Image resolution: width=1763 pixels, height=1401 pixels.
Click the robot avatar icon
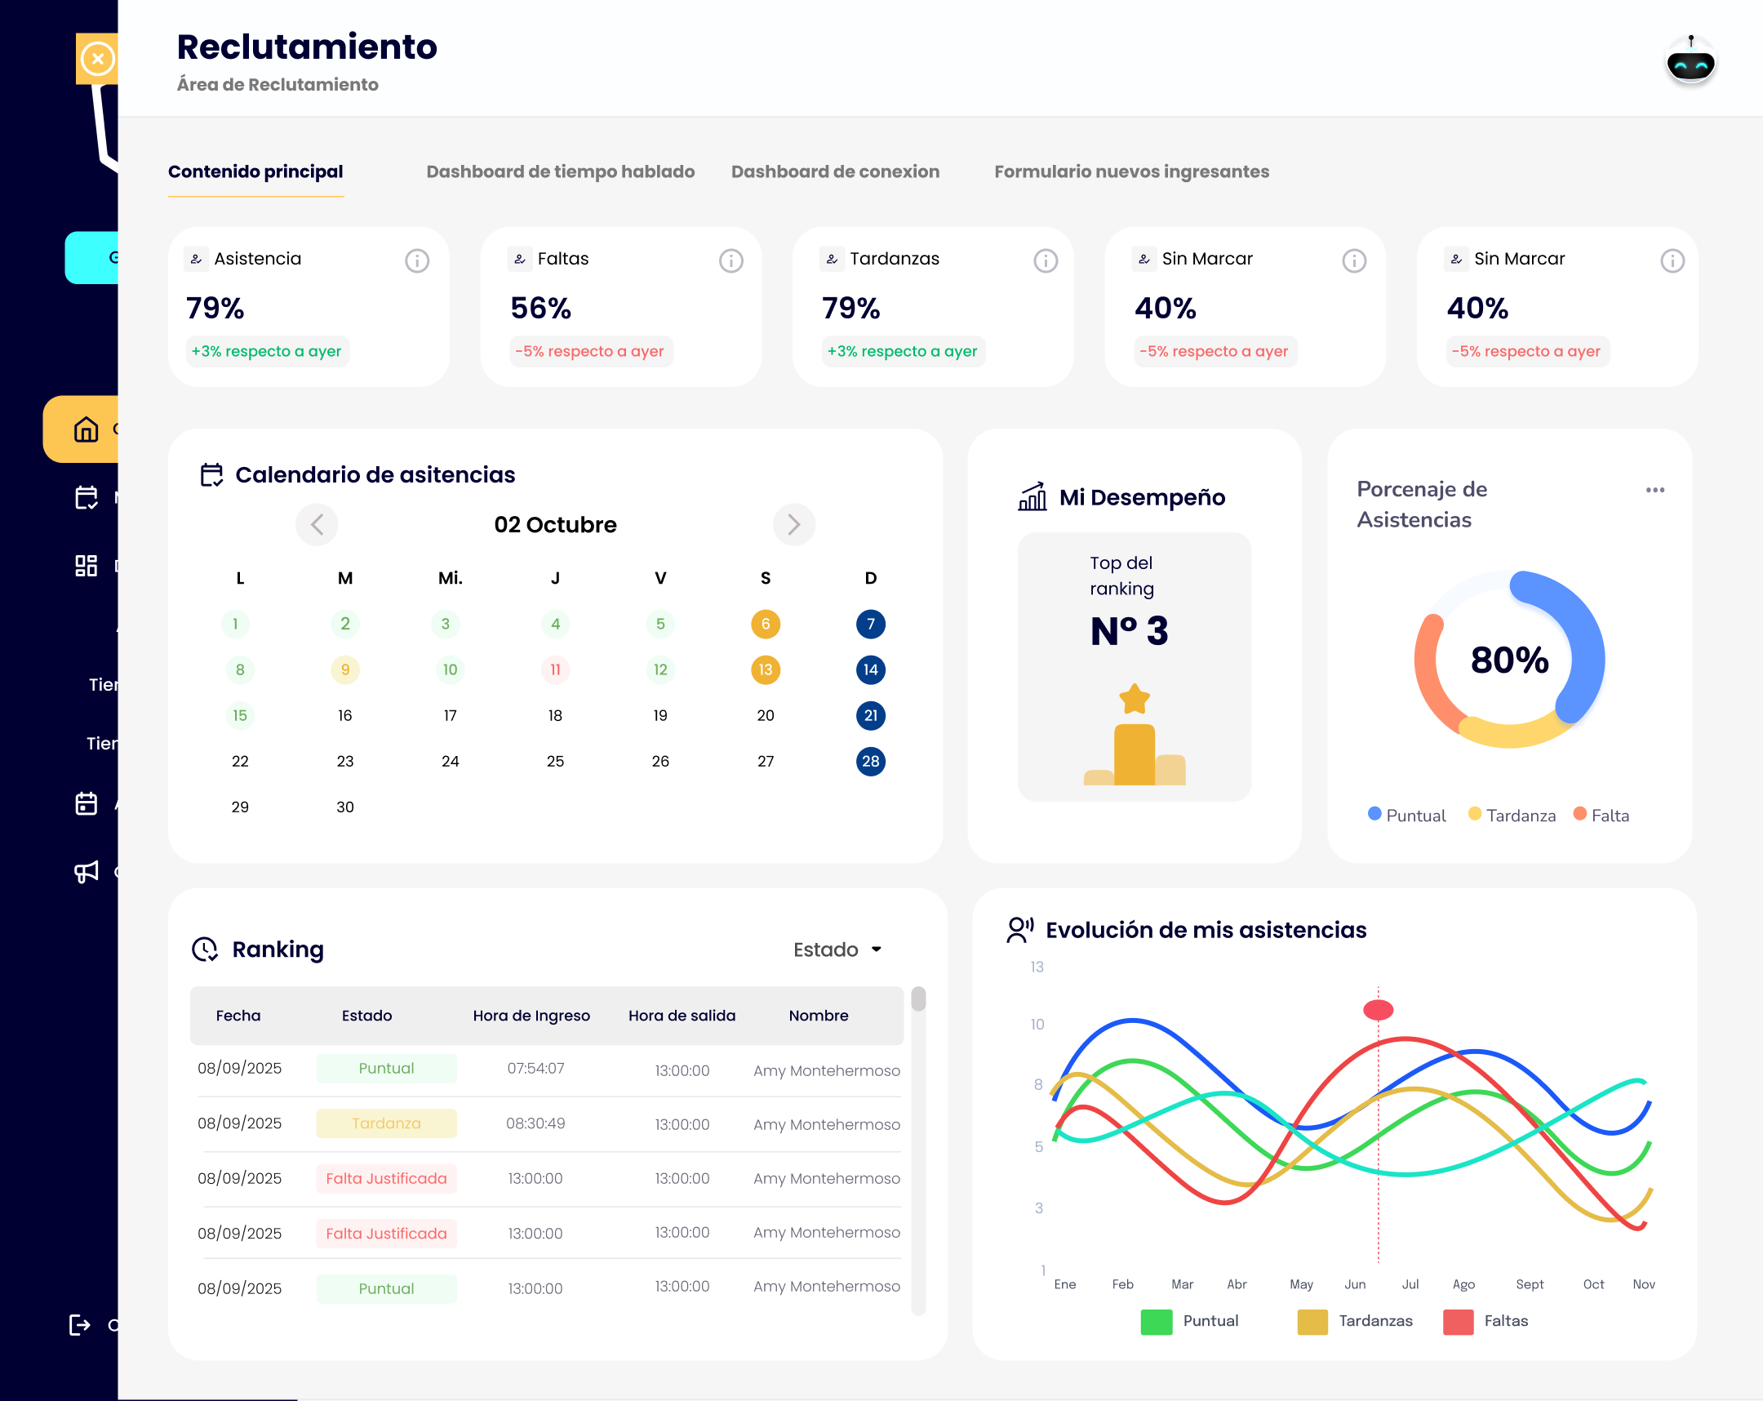click(1690, 63)
